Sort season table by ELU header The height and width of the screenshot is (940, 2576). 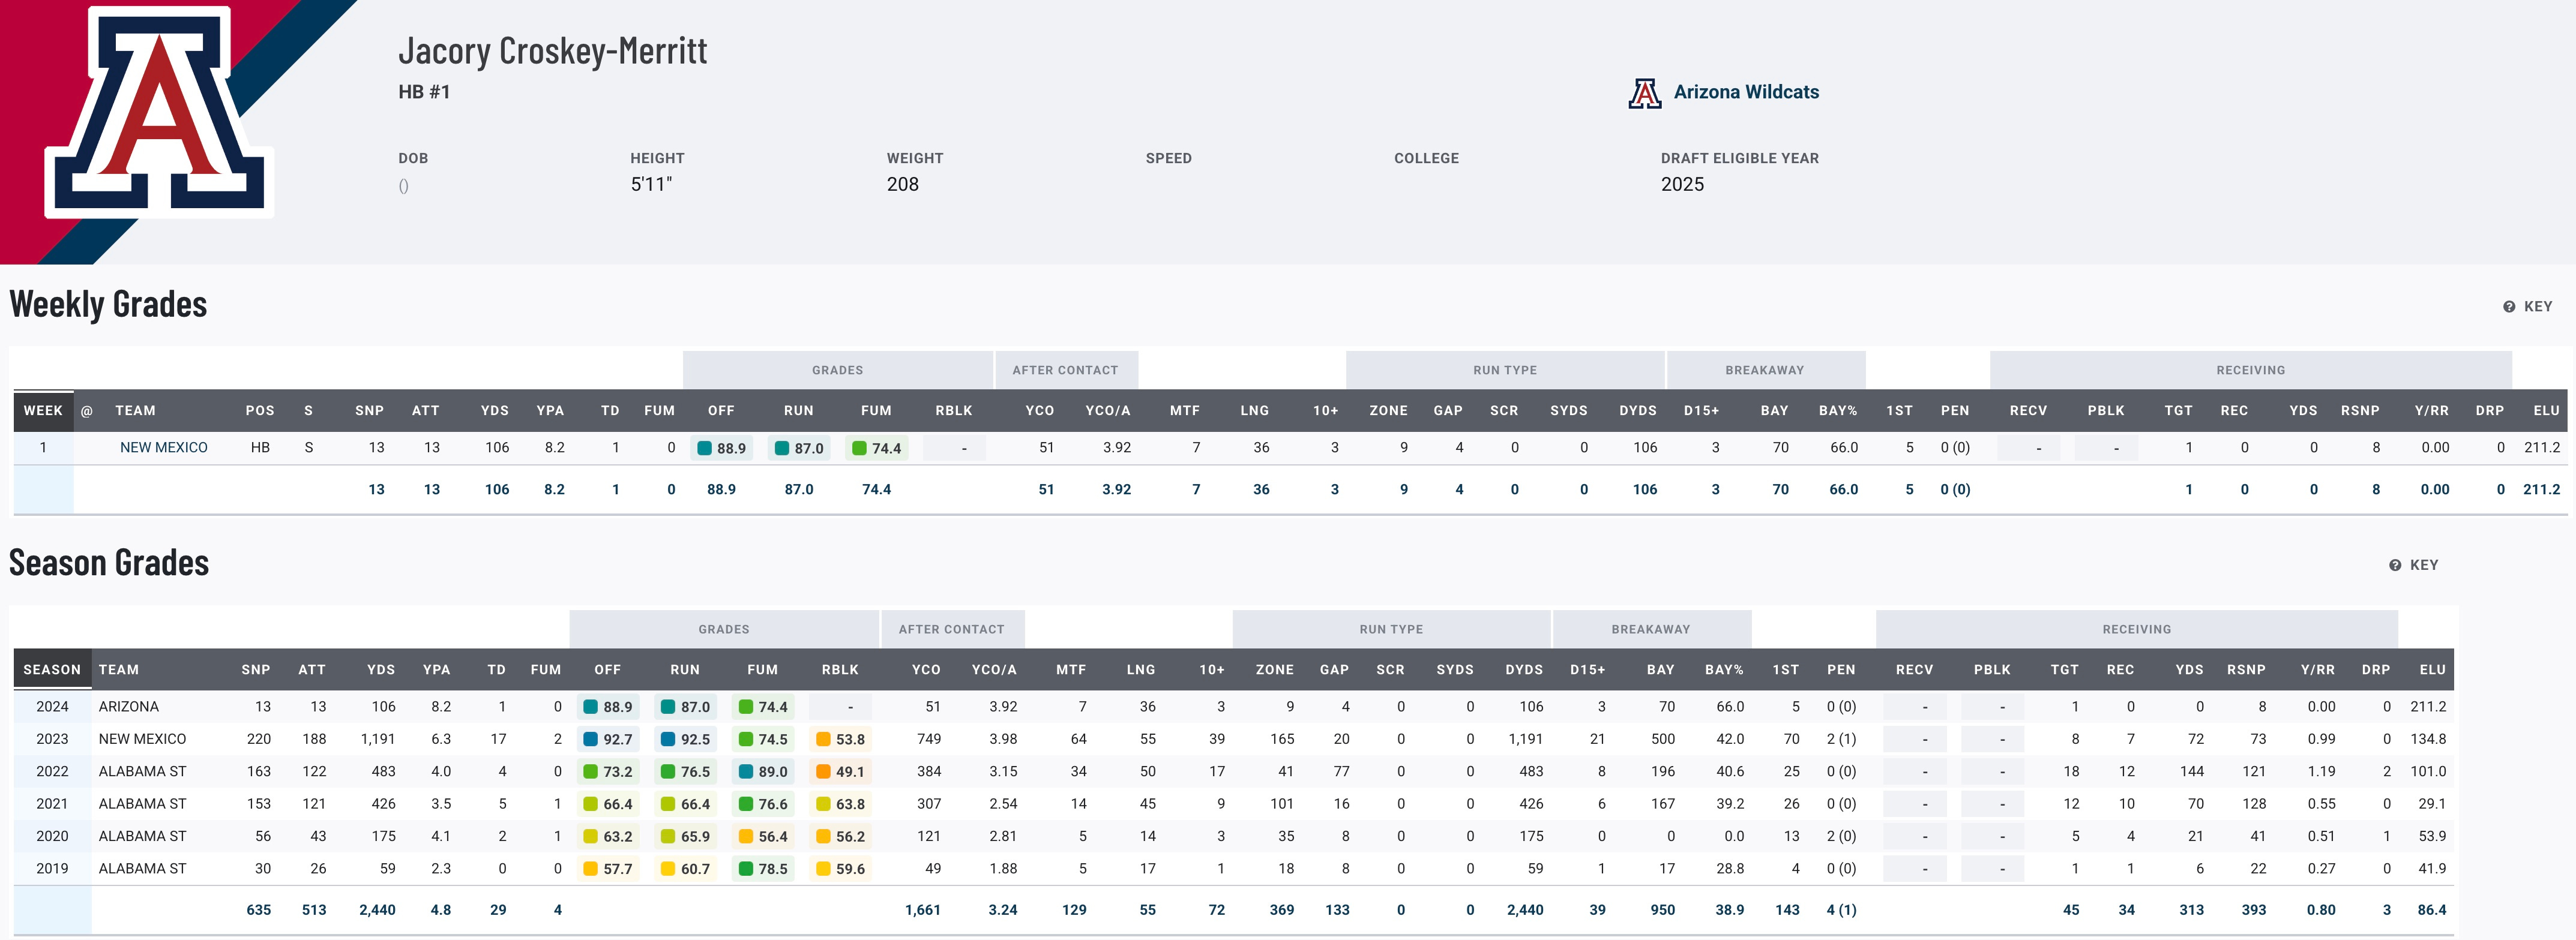(x=2432, y=670)
